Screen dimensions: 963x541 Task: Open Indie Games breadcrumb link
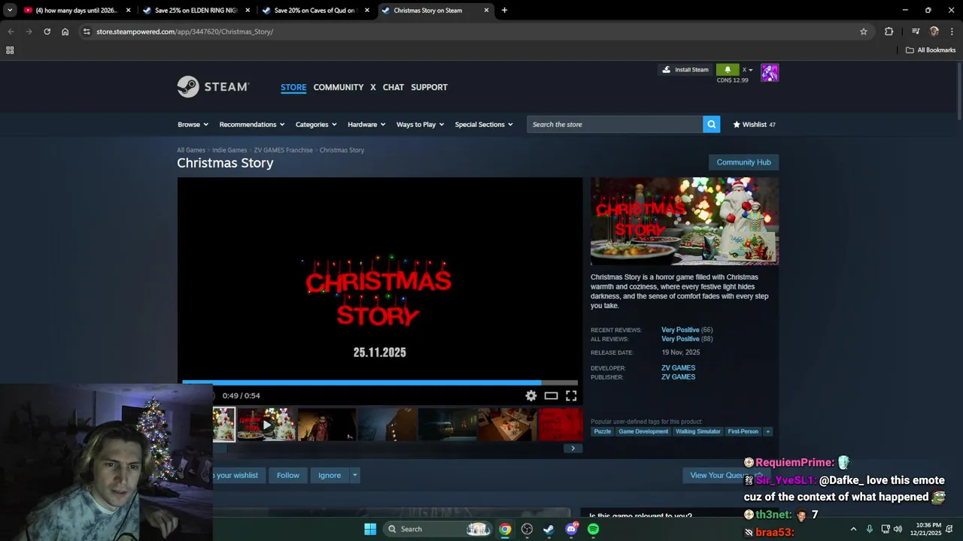(229, 150)
